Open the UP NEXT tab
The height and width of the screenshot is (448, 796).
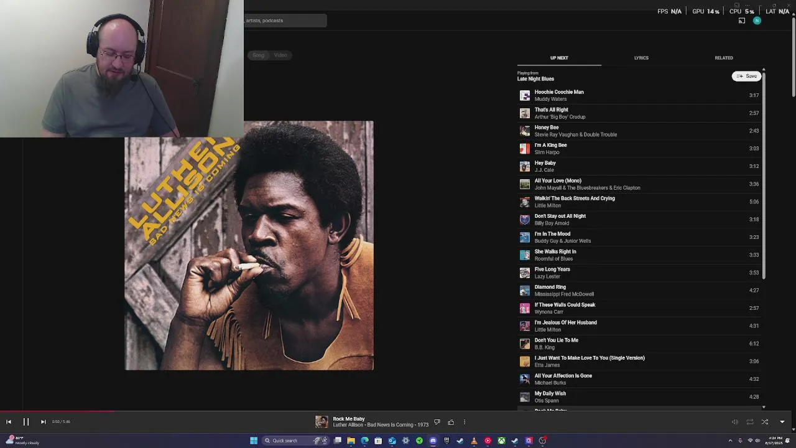pyautogui.click(x=559, y=58)
